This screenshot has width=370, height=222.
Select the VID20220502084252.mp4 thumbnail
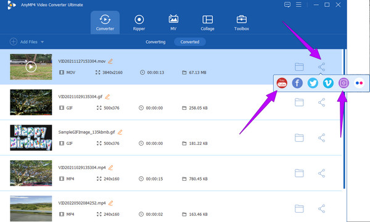(x=31, y=208)
